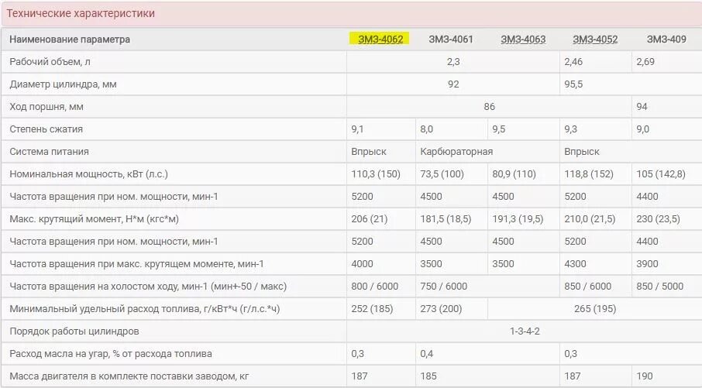702x388 pixels.
Task: Click the piston stroke value 86
Action: [490, 107]
